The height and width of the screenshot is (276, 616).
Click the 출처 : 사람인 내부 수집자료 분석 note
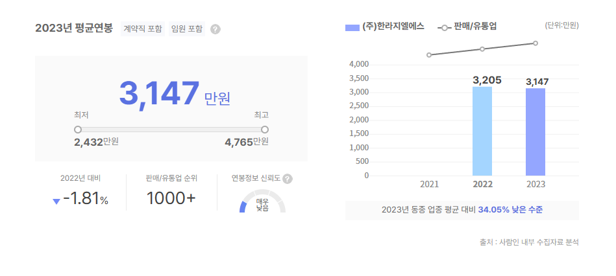pos(529,242)
